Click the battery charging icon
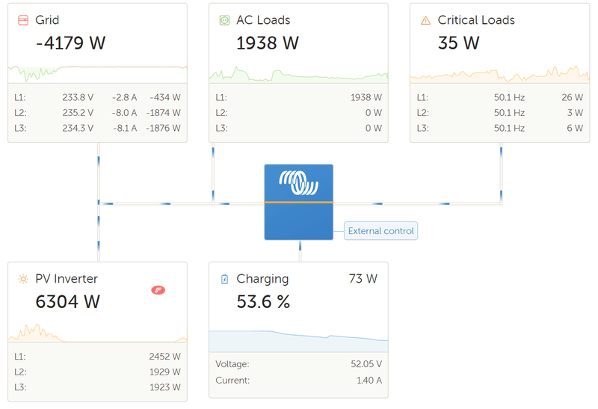 [x=224, y=279]
